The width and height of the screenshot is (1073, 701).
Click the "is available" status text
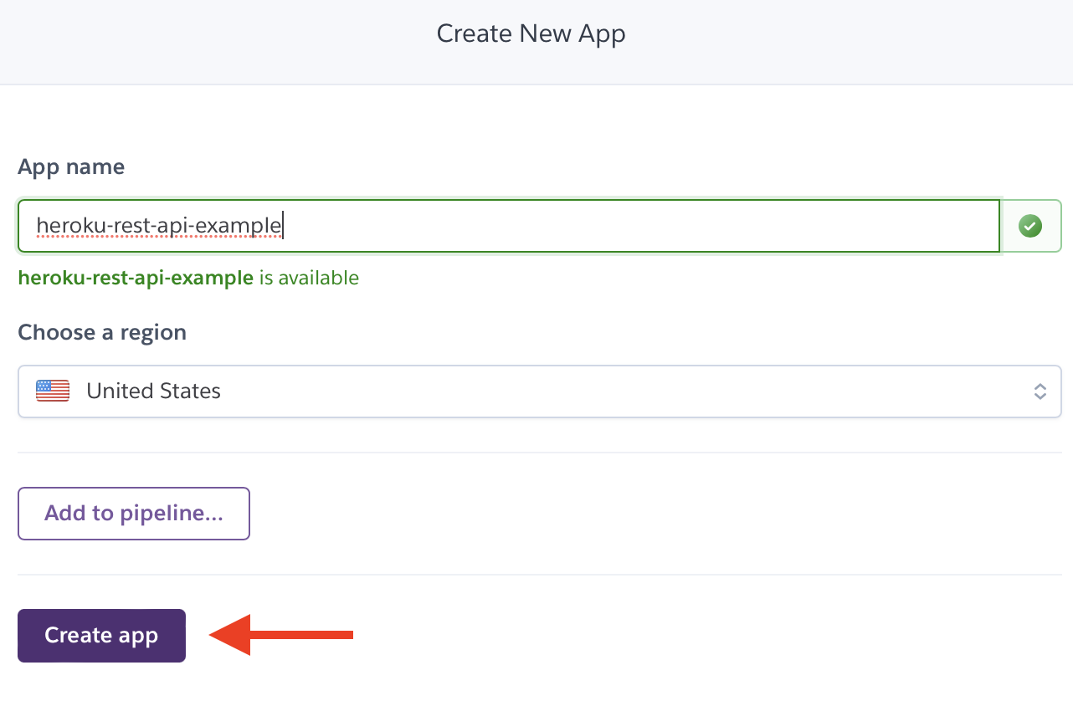point(309,278)
